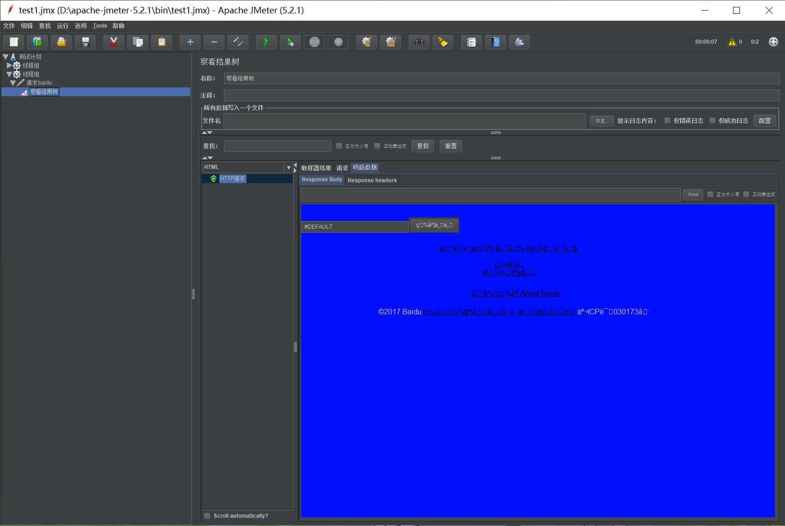Expand the first 线程组 node
This screenshot has height=526, width=785.
click(x=9, y=65)
